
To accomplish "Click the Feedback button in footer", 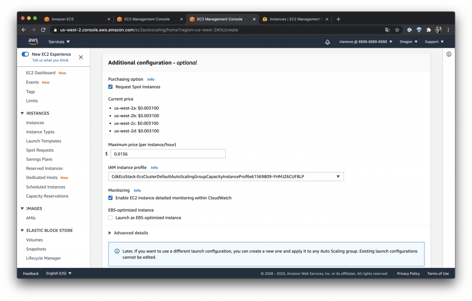I will click(31, 273).
